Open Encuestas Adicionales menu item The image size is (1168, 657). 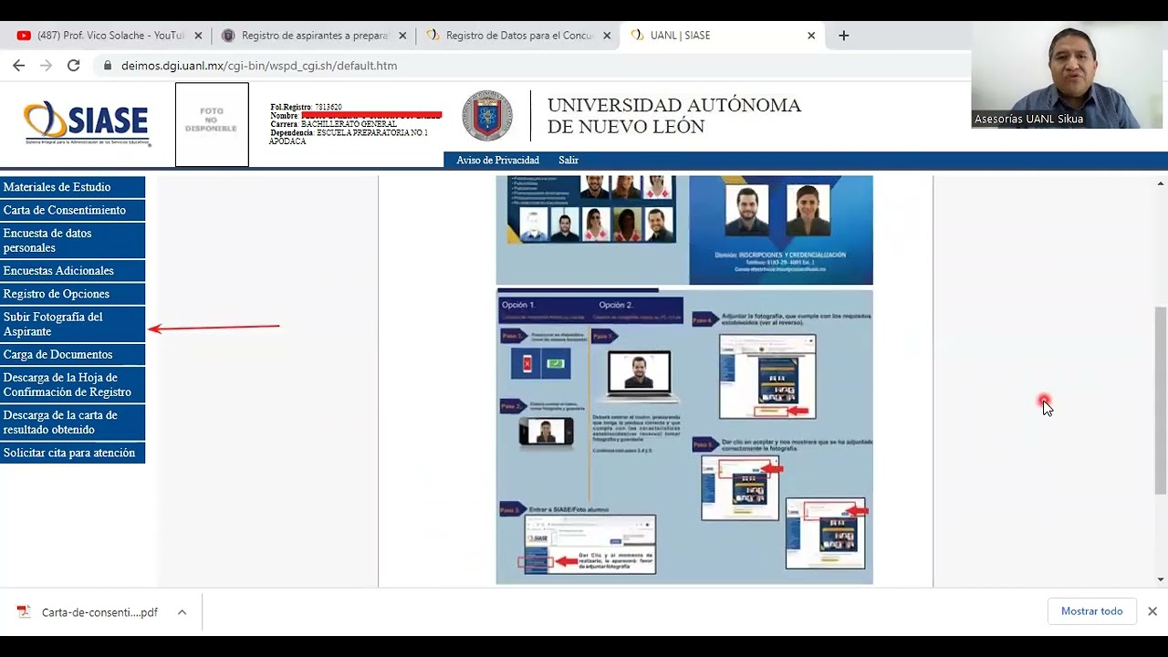point(72,271)
